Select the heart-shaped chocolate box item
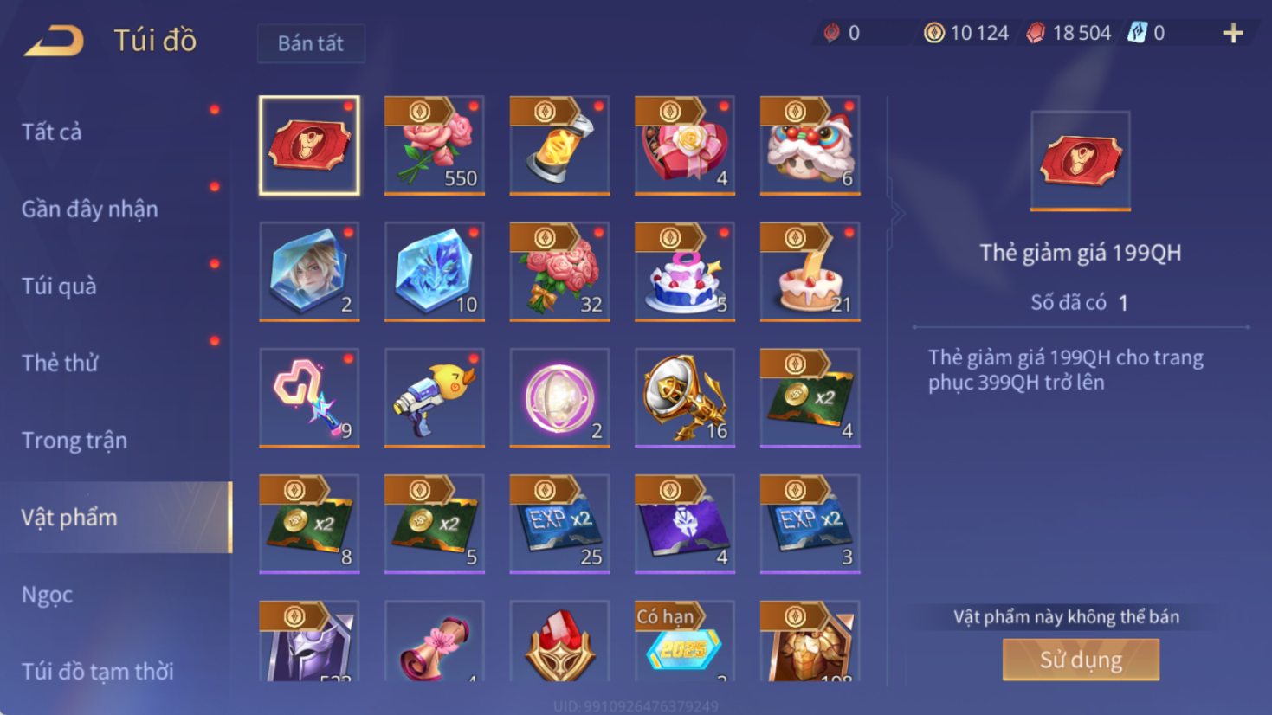This screenshot has width=1272, height=715. click(685, 145)
